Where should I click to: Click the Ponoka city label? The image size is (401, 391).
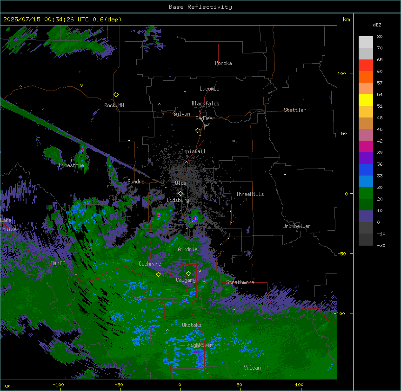(223, 63)
